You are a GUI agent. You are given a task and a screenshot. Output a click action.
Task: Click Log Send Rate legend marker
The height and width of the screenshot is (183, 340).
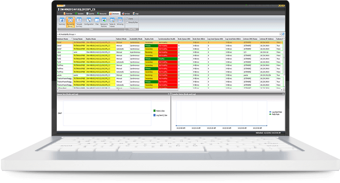point(270,112)
